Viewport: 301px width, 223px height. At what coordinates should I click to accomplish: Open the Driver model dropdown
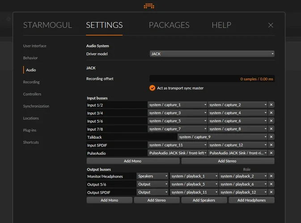click(212, 54)
